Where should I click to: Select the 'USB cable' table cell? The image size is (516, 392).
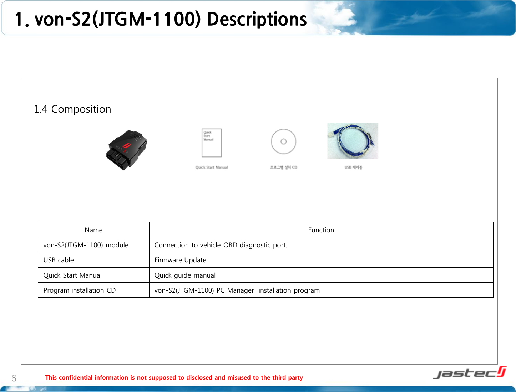tap(93, 260)
